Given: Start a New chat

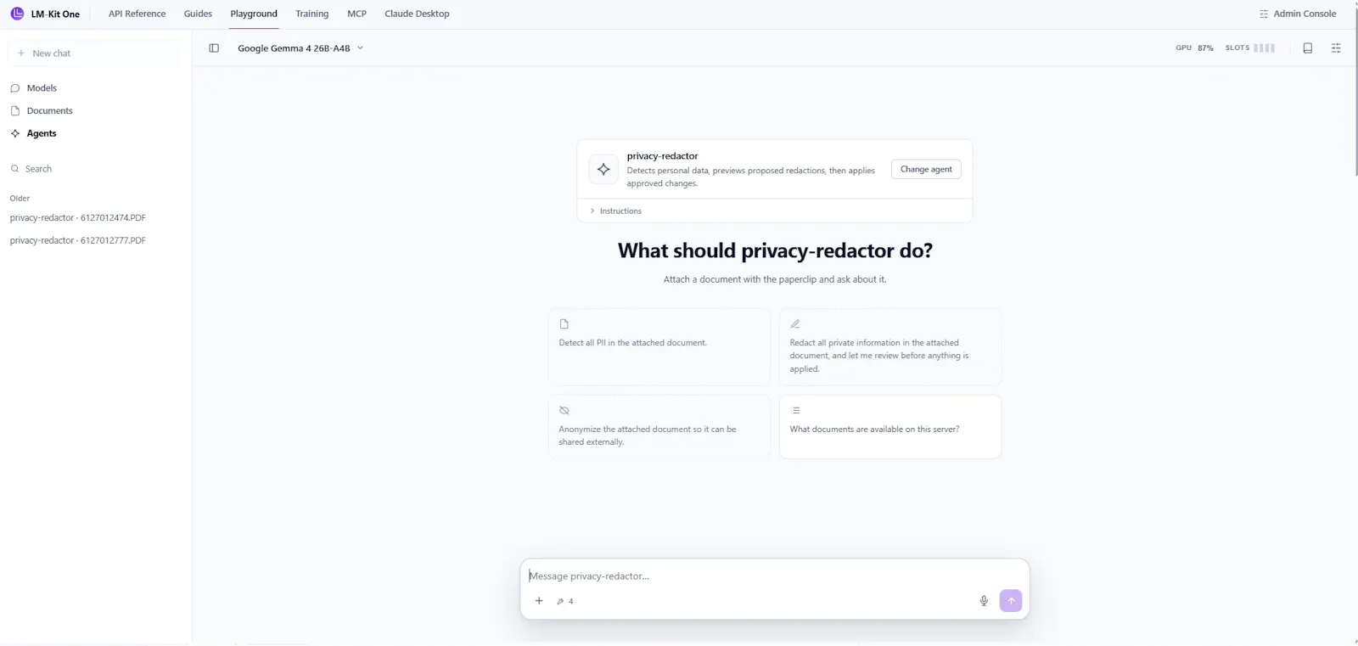Looking at the screenshot, I should (93, 53).
